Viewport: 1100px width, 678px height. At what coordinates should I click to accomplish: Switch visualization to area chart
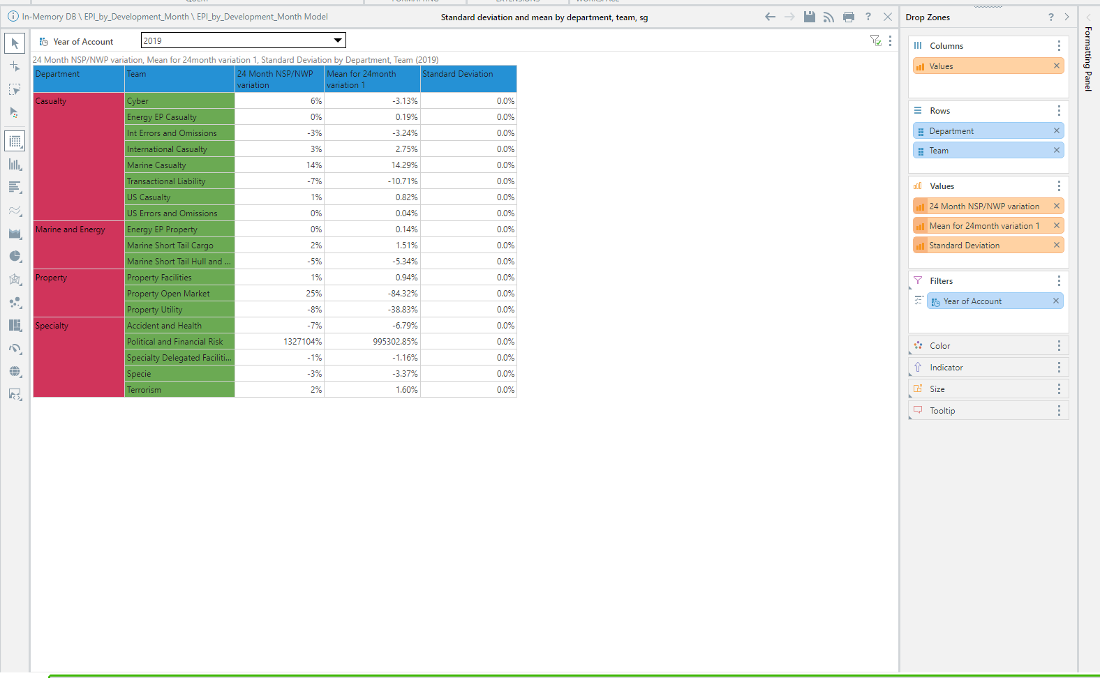pos(15,234)
